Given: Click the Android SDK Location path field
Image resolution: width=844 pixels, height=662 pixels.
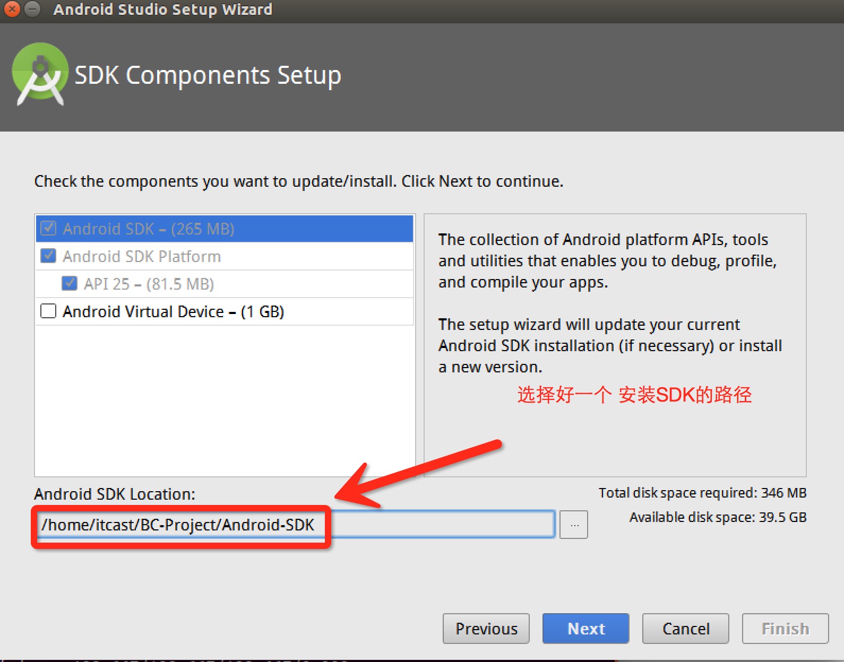Looking at the screenshot, I should [441, 525].
